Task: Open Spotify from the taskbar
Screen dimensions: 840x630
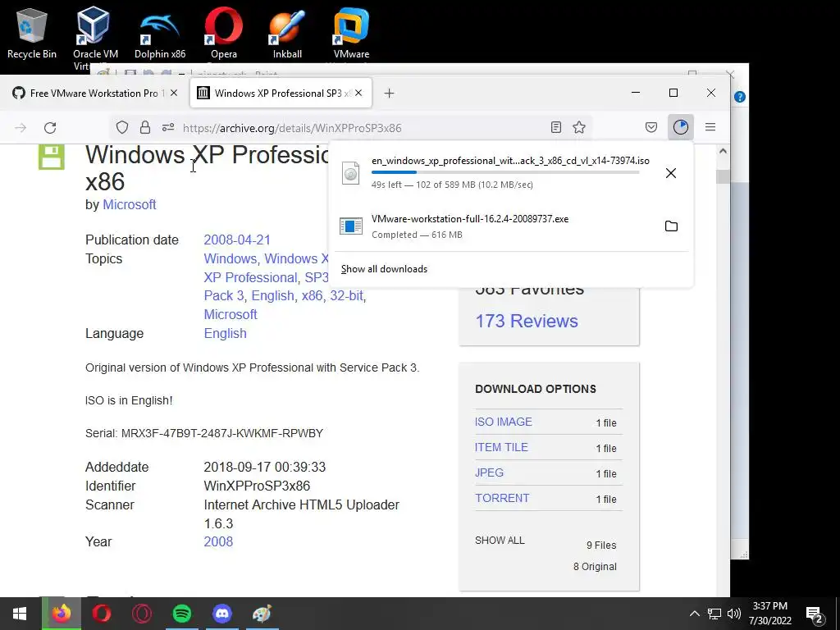Action: (x=182, y=614)
